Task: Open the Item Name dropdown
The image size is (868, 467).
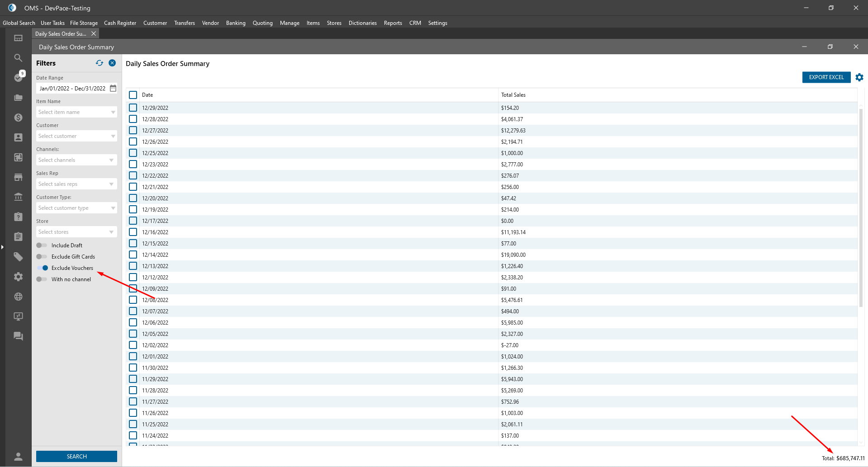Action: point(76,112)
